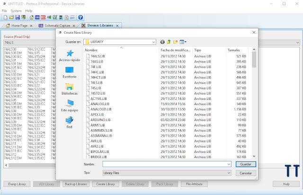This screenshot has width=303, height=195.
Task: Click the Up One Level folder icon
Action: point(169,42)
